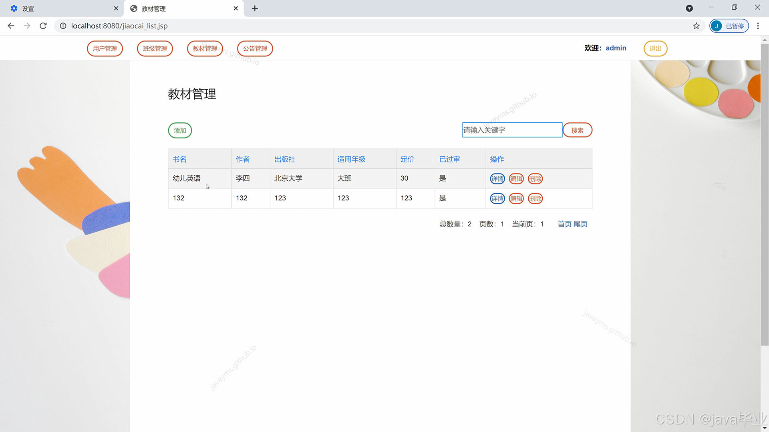Click 编辑 for the 幼儿英语 row
Screen dimensions: 769x432
pos(516,179)
